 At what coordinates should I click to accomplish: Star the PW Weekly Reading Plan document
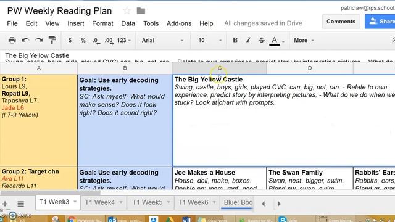click(127, 10)
